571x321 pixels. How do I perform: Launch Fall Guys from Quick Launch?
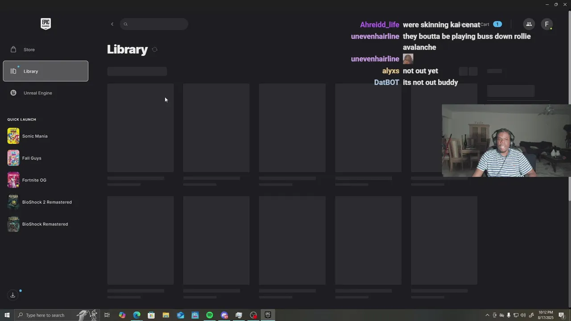(32, 158)
